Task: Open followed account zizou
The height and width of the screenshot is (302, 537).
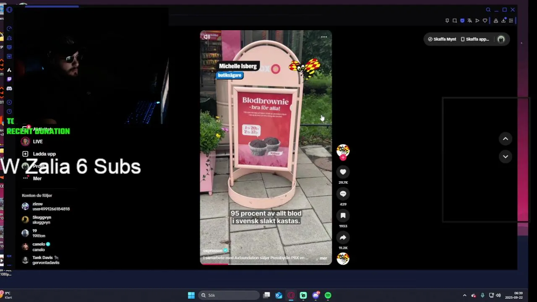Action: click(x=46, y=206)
